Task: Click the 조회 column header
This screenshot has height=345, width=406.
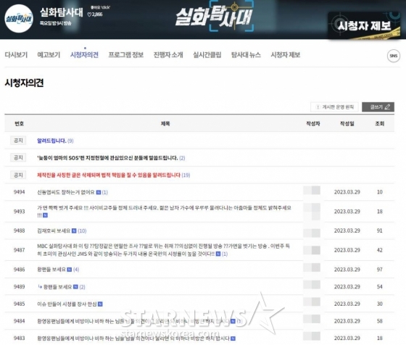Action: (380, 123)
